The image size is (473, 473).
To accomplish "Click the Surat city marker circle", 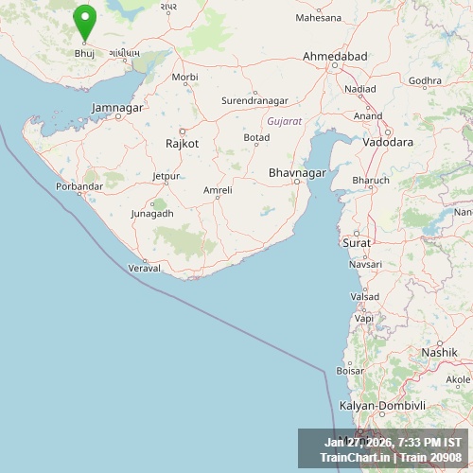I will point(357,234).
